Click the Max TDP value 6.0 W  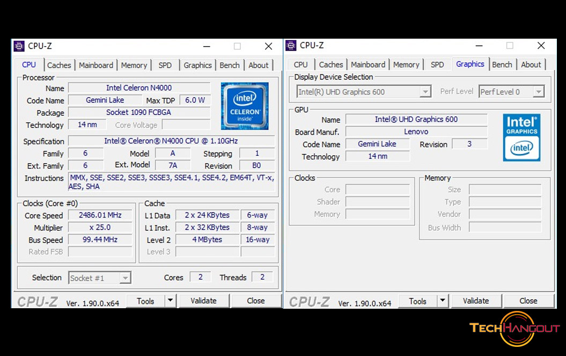click(x=195, y=100)
